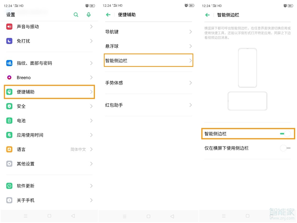Tap home square key on 智能侧边栏 screen
This screenshot has width=297, height=223.
click(x=247, y=216)
